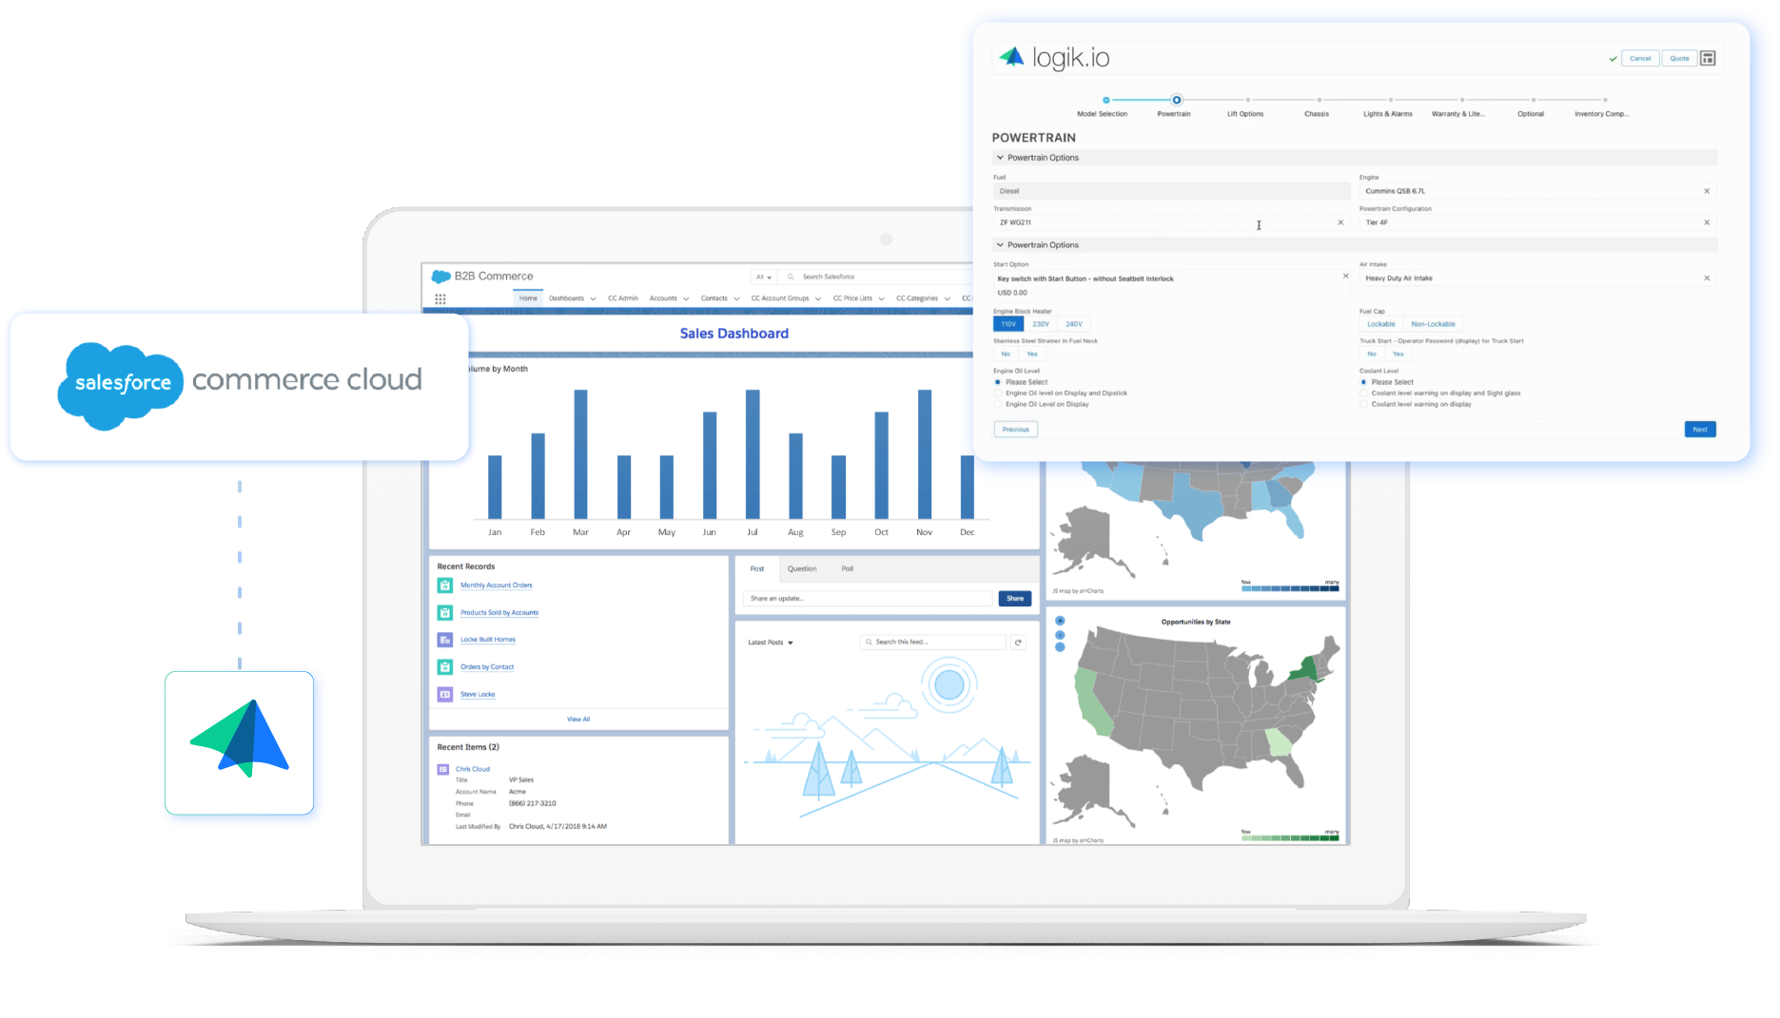This screenshot has height=1018, width=1780.
Task: Select Coolant level warning on display radio
Action: [x=1363, y=404]
